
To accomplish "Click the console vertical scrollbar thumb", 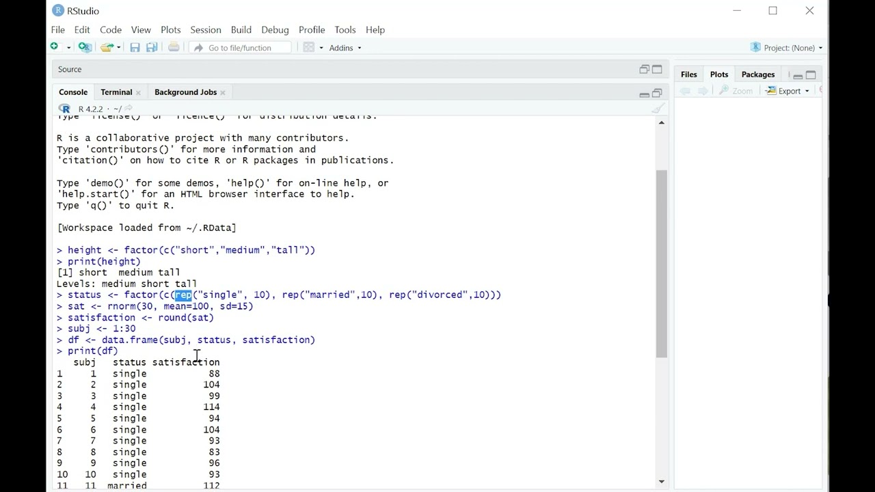I will [x=661, y=263].
